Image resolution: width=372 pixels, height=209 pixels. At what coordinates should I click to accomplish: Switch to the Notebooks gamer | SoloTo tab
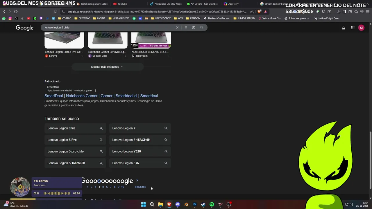click(x=92, y=4)
